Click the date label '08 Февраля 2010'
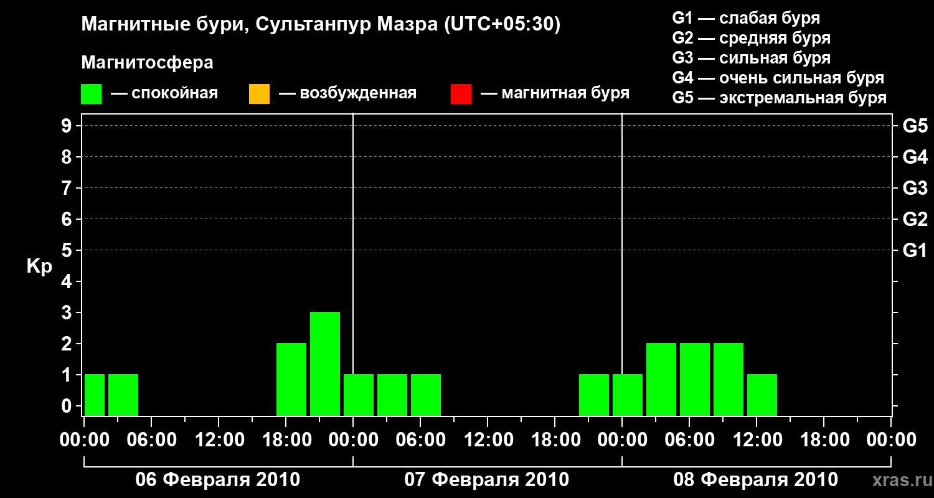Viewport: 934px width, 498px height. [x=756, y=480]
